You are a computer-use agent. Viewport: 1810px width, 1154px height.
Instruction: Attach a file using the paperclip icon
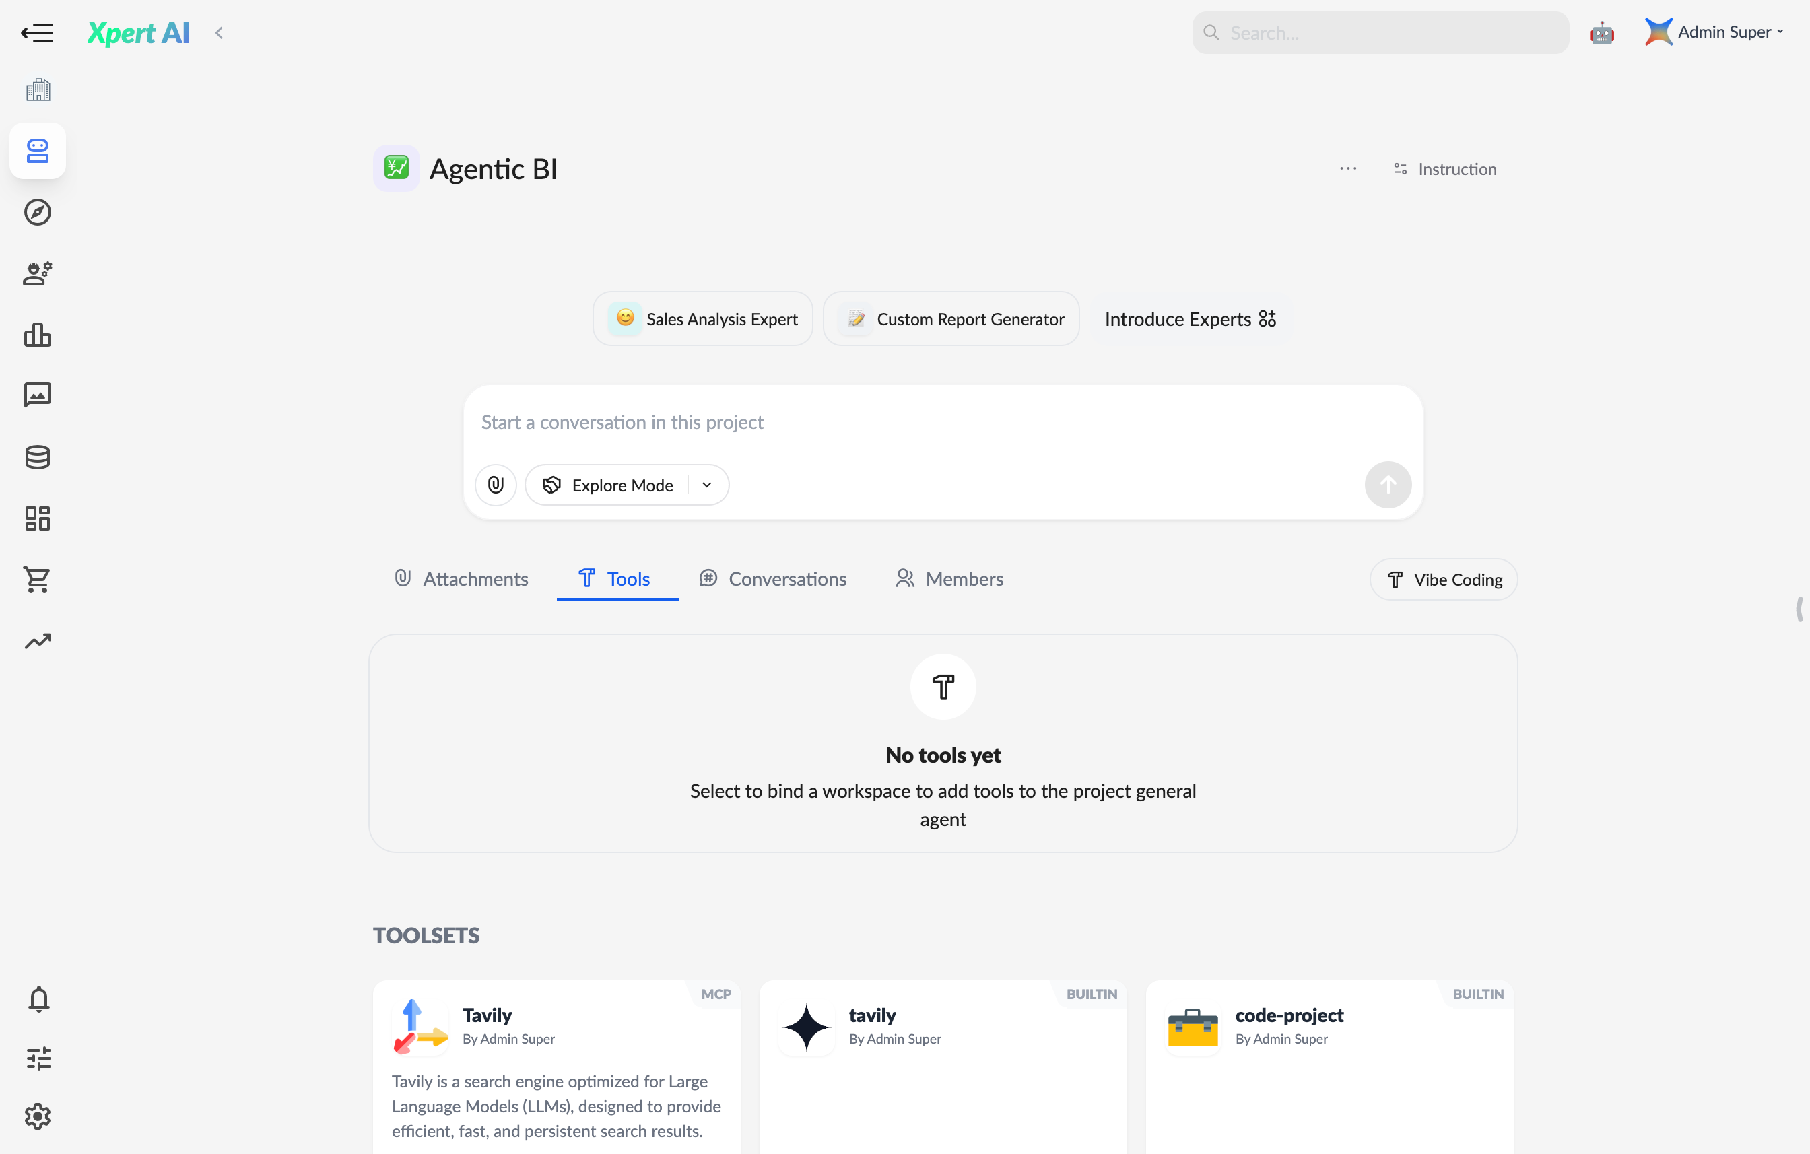click(x=496, y=484)
